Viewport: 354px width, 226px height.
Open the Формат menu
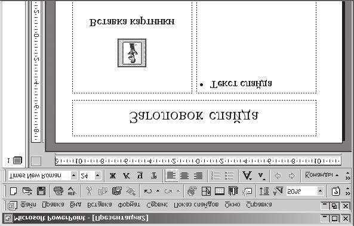[129, 205]
